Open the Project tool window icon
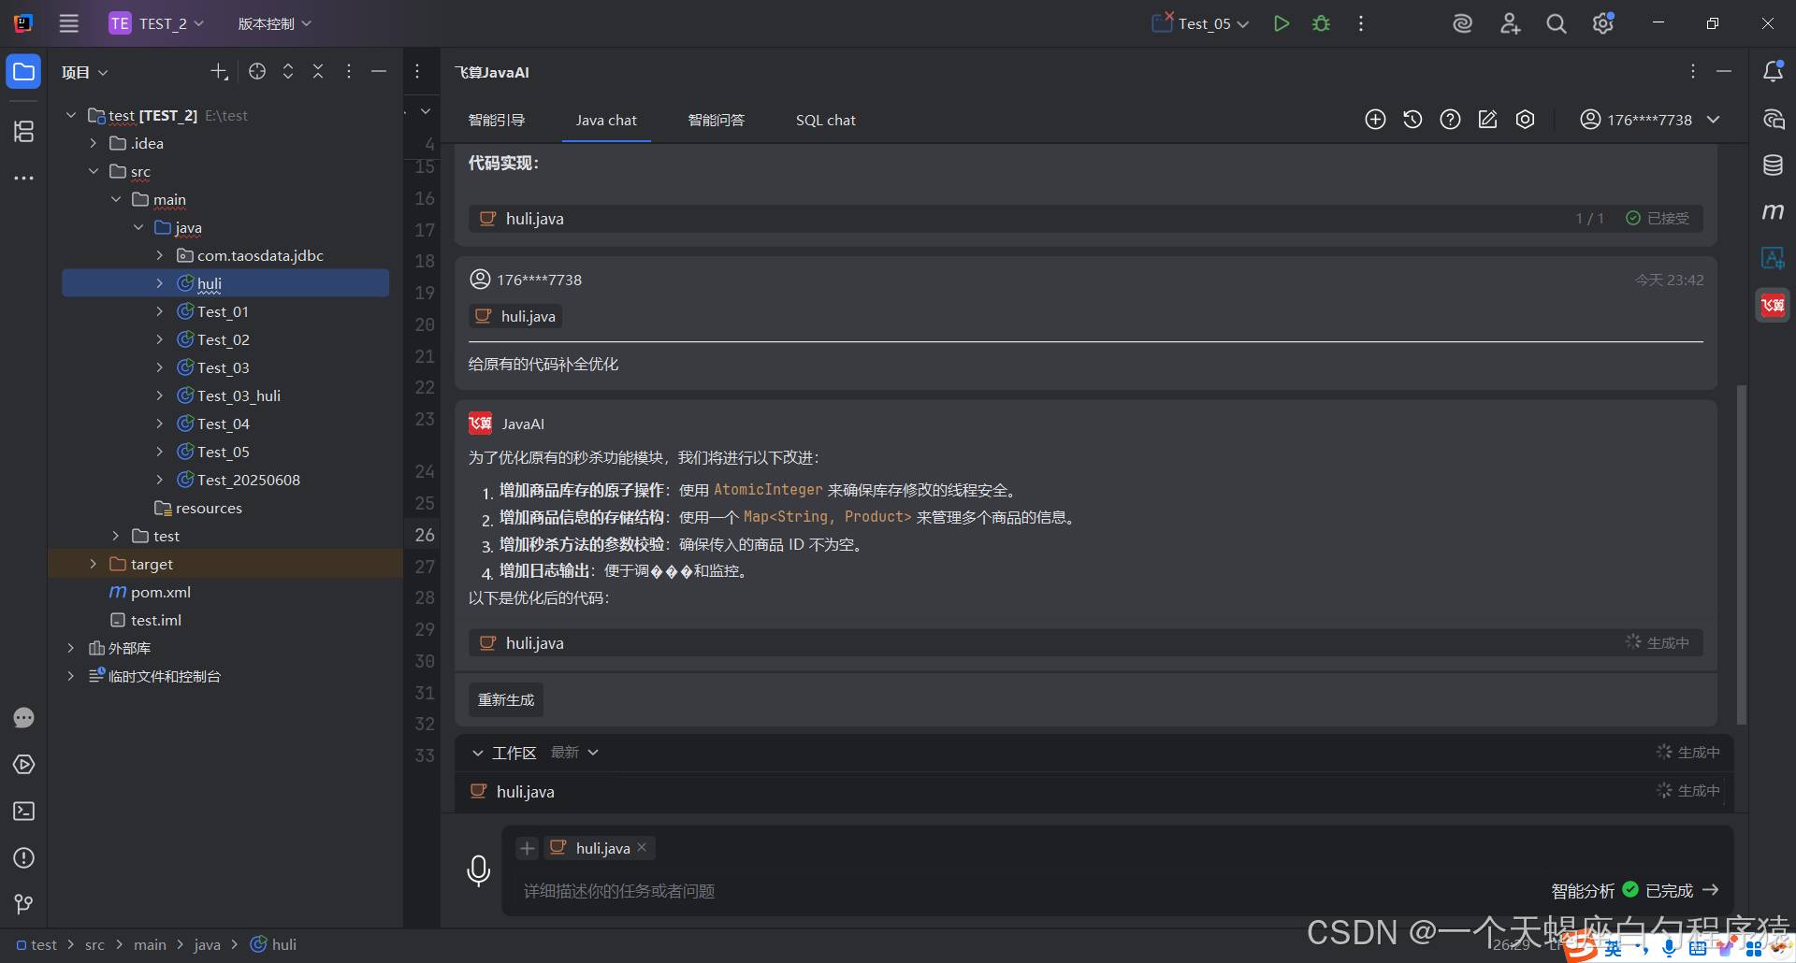 [x=23, y=72]
